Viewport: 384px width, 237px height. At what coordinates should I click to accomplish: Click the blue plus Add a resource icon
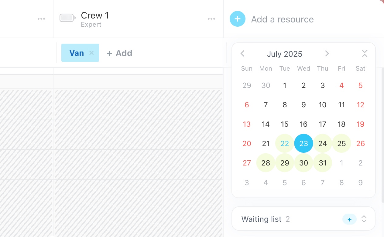(x=238, y=19)
